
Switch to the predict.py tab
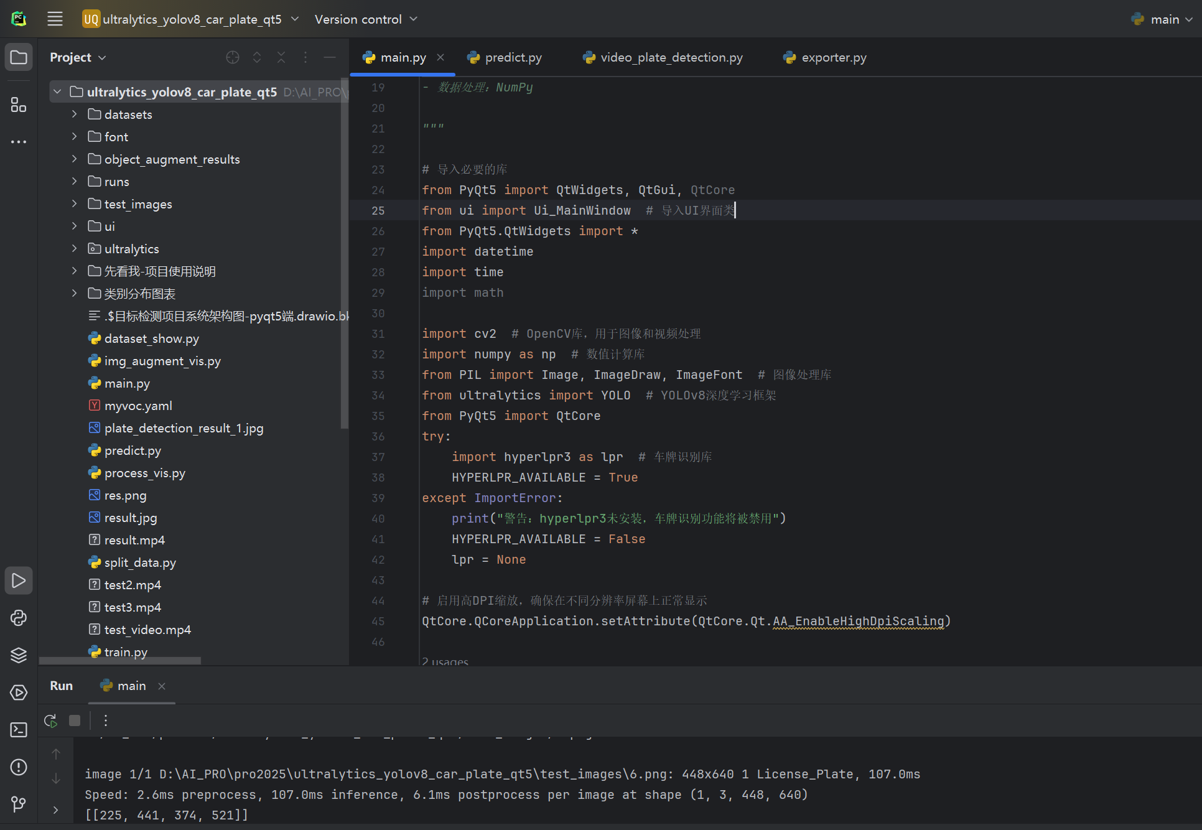point(505,57)
